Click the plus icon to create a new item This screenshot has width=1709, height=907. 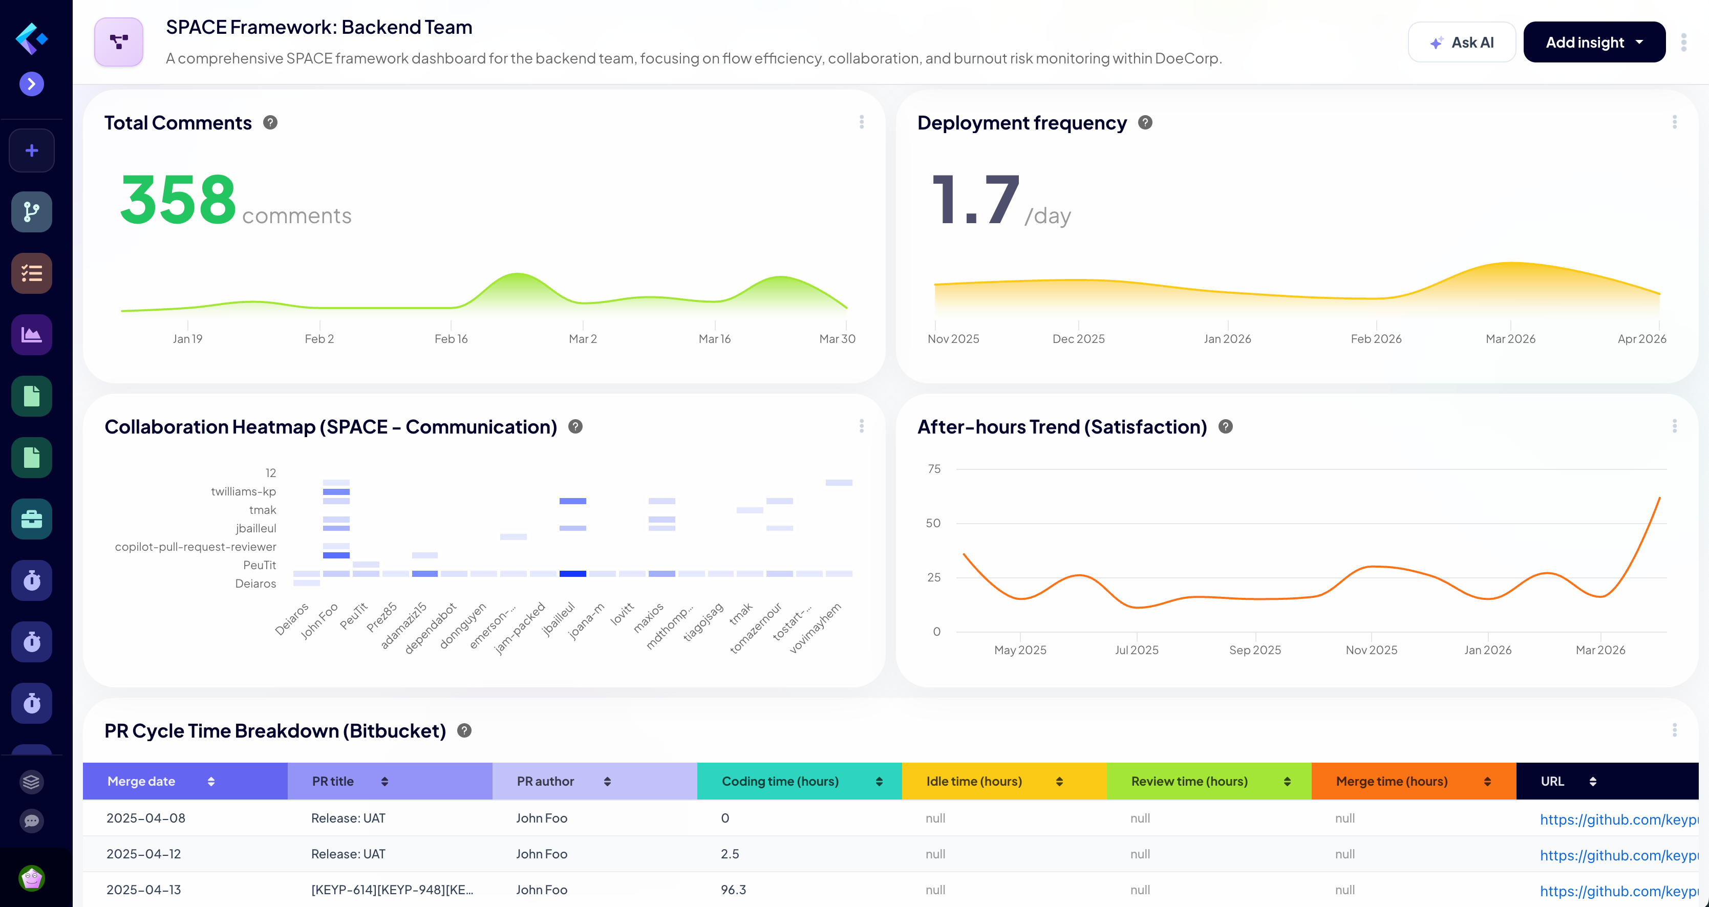(31, 150)
